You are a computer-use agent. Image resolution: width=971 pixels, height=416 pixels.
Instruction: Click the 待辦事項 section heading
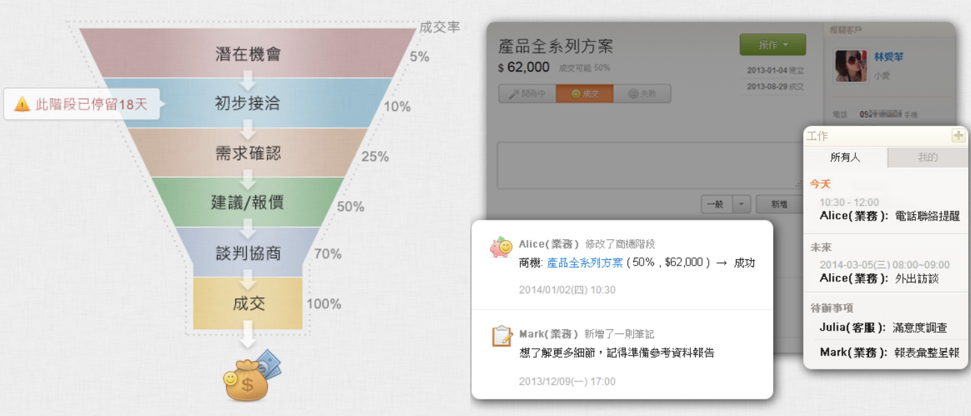click(832, 308)
